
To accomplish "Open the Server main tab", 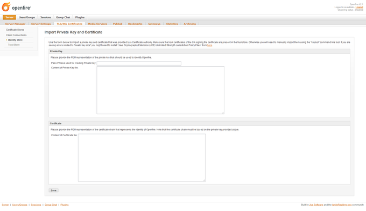I will point(9,17).
